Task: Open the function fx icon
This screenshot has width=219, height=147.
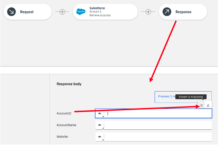Action: pos(208,105)
